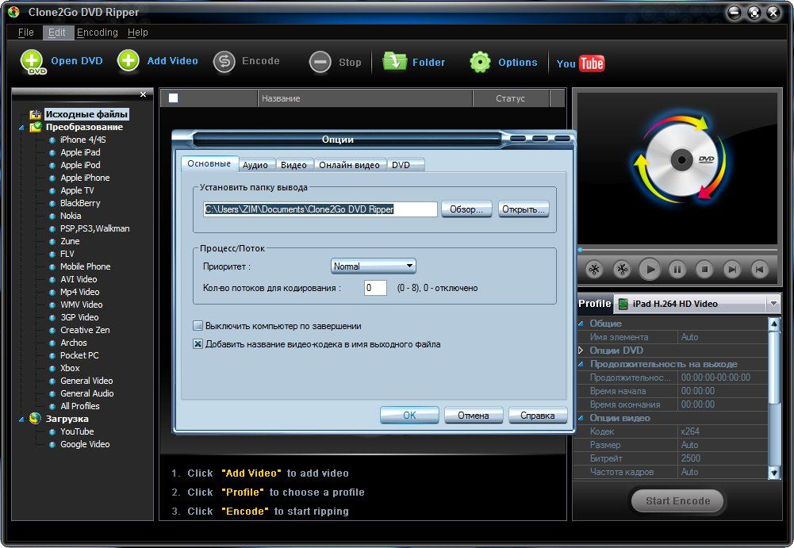
Task: Enable shutdown computer on completion checkbox
Action: coord(198,326)
